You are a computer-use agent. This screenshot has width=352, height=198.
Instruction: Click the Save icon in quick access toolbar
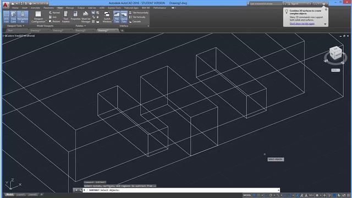pyautogui.click(x=21, y=4)
